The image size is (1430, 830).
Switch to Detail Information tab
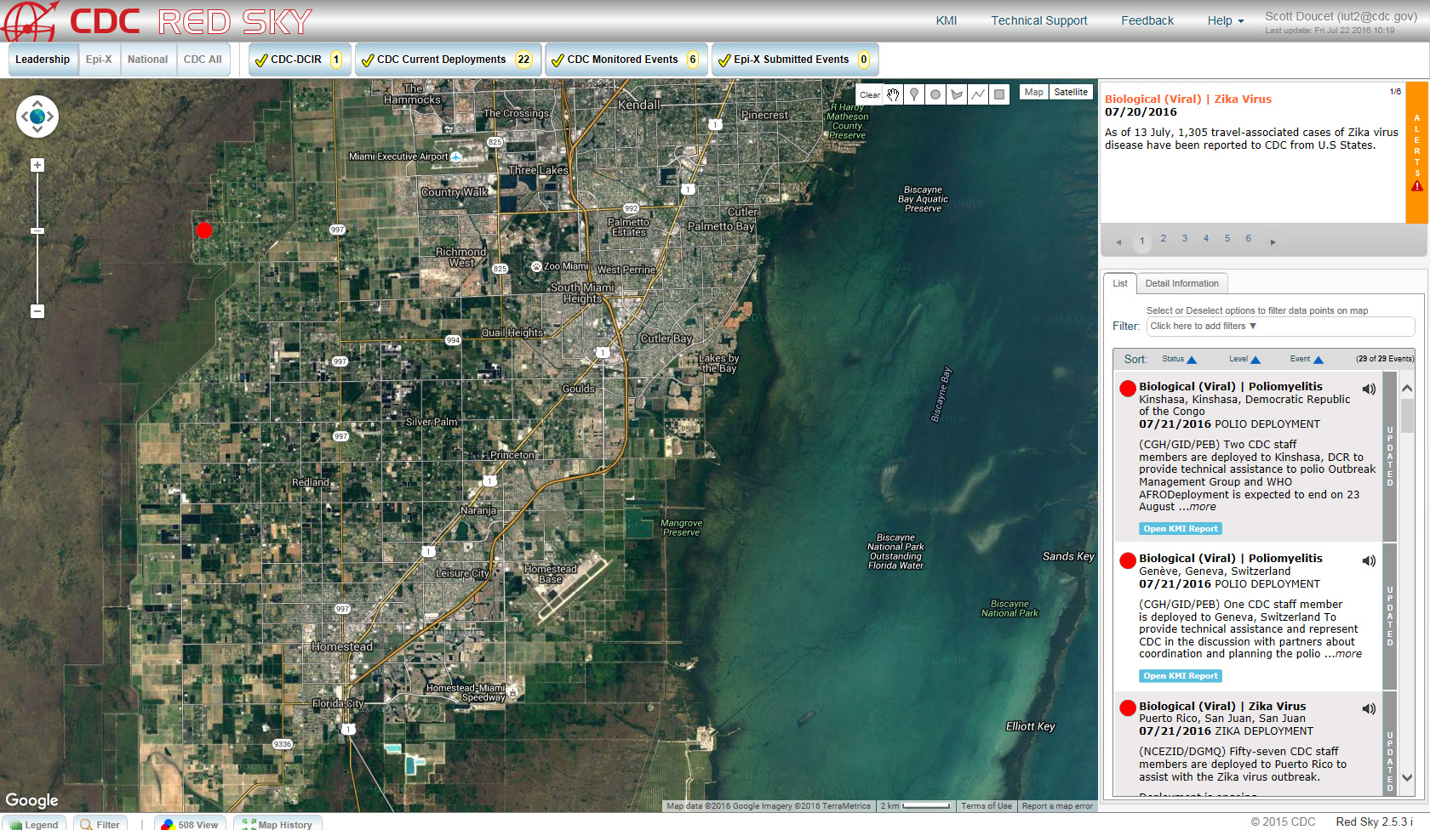click(x=1181, y=283)
